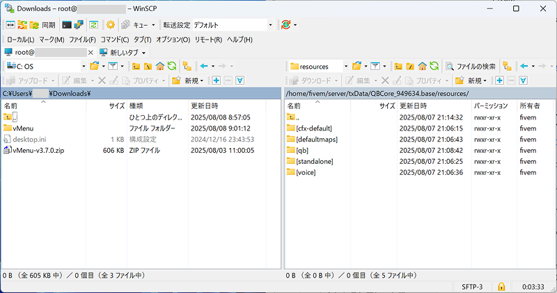
Task: Open the 新しいタブ new tab
Action: [123, 53]
